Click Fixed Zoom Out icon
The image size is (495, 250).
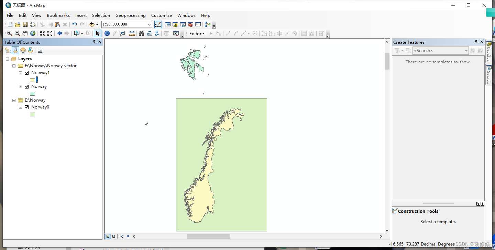point(50,33)
